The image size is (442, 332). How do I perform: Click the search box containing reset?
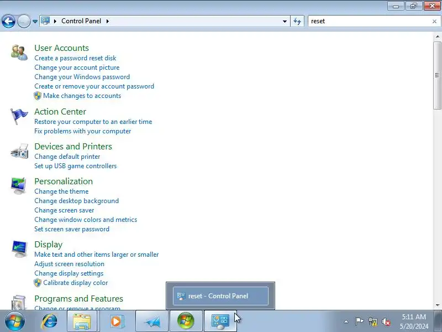tap(369, 21)
